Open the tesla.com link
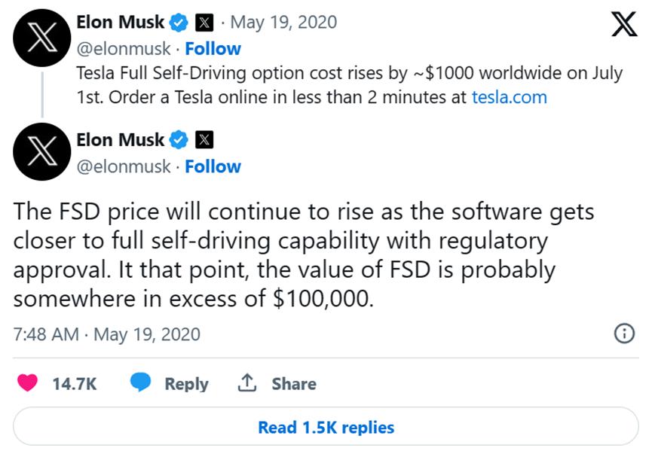 509,97
